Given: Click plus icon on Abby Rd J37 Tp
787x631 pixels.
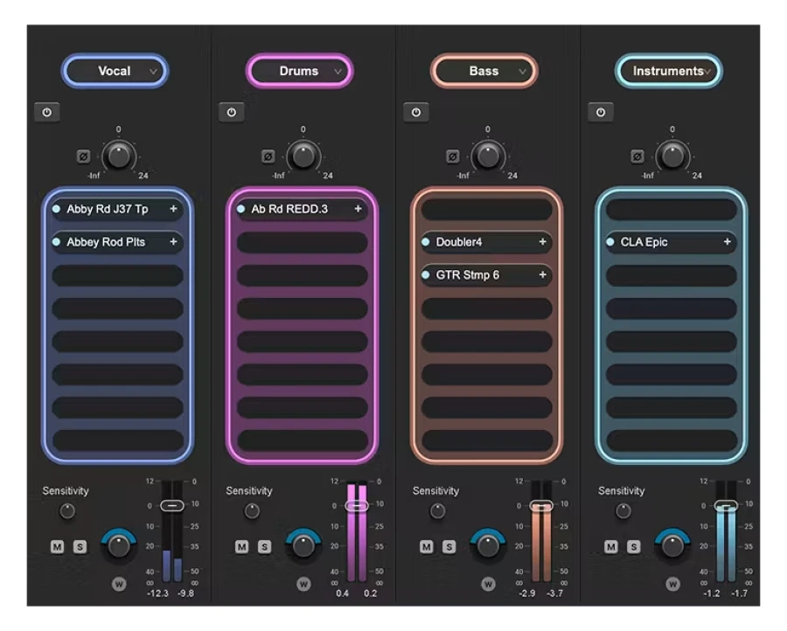Looking at the screenshot, I should point(173,209).
